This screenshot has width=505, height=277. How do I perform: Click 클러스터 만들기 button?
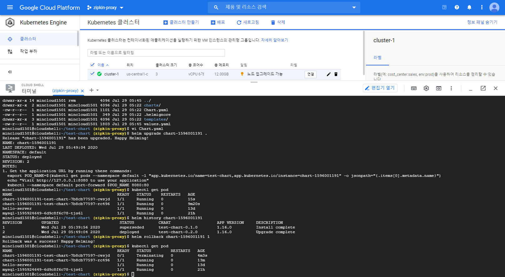pos(181,22)
